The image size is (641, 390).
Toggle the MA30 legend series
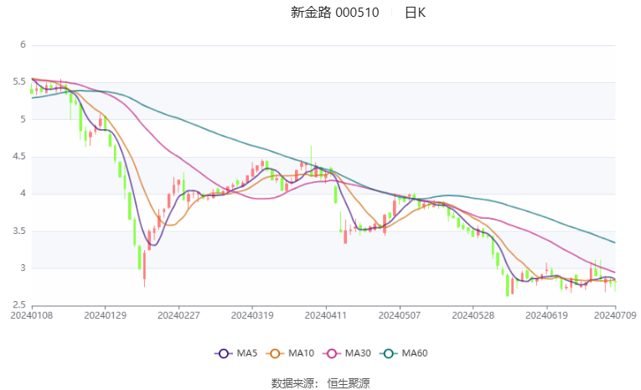[347, 353]
